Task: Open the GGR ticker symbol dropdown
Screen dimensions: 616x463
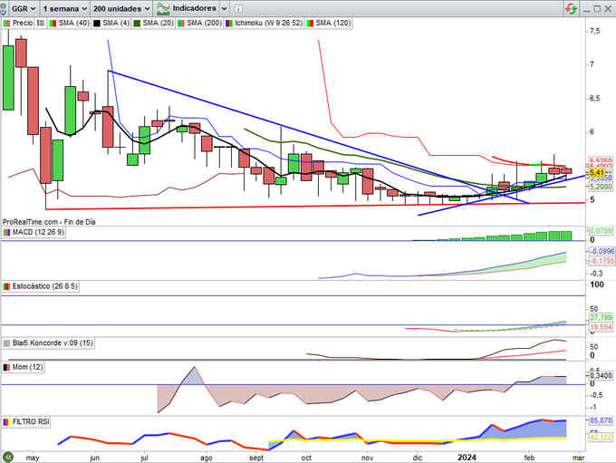Action: tap(25, 7)
